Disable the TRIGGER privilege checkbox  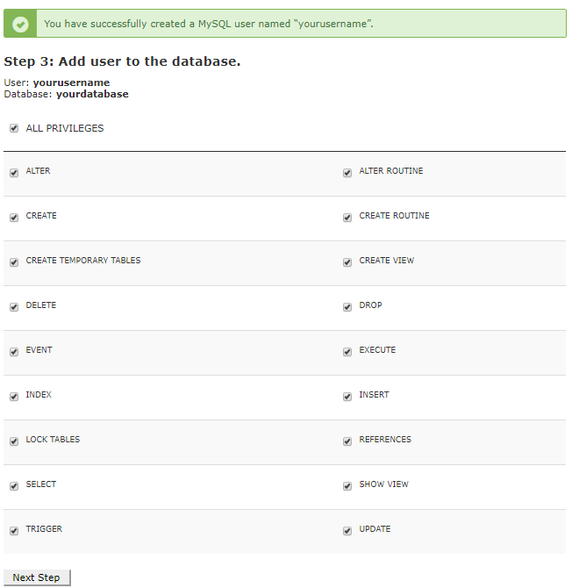point(14,531)
